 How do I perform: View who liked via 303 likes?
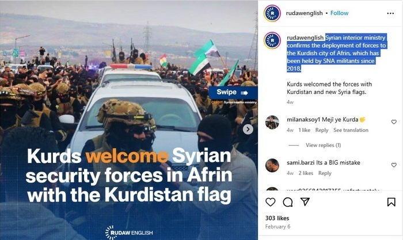pos(277,218)
